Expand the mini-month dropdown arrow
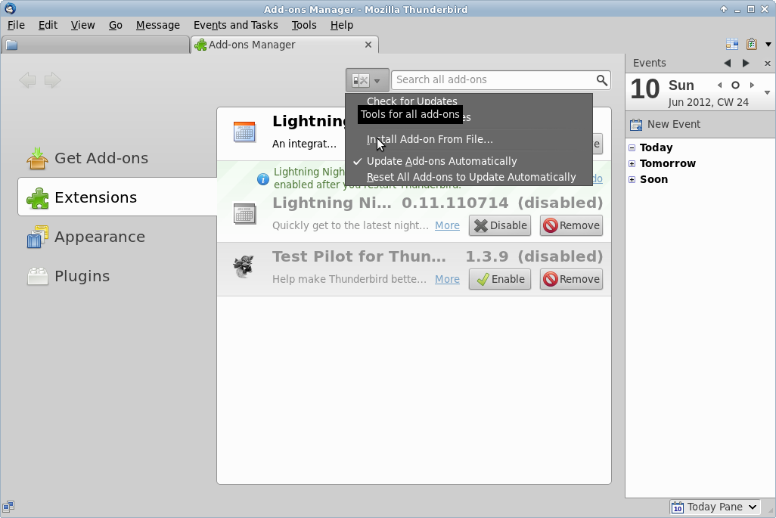 coord(767,92)
